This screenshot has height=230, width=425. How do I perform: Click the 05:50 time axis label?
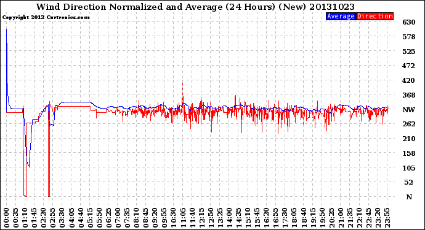click(99, 218)
